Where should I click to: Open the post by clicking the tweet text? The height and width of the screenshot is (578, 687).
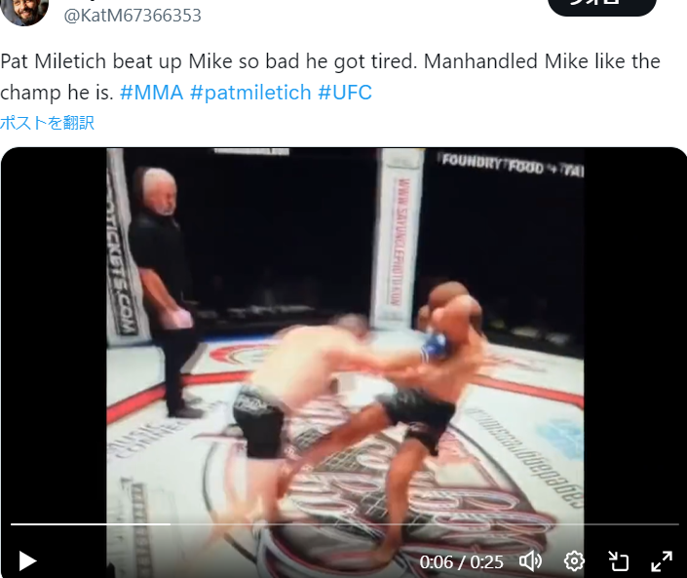(x=330, y=77)
